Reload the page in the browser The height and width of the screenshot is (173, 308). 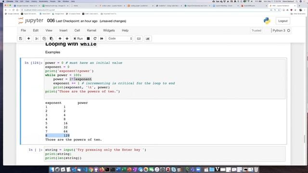pos(13,10)
